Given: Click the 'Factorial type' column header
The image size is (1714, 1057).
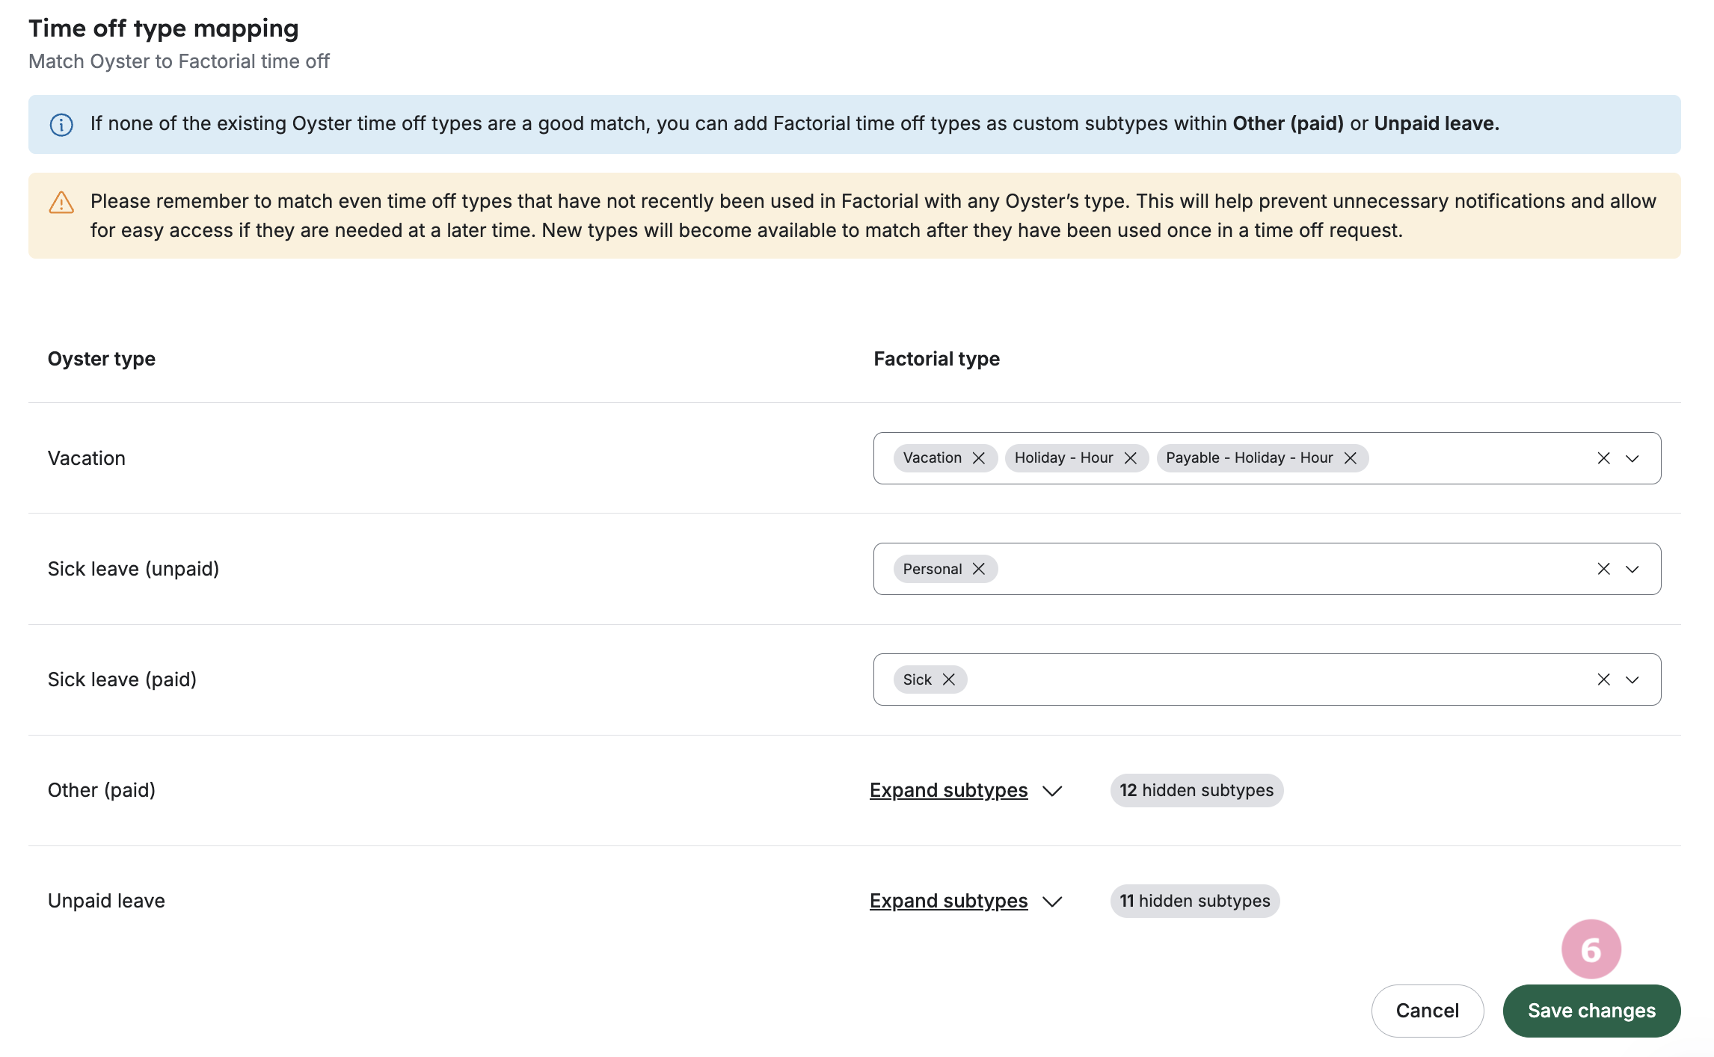Looking at the screenshot, I should click(x=936, y=359).
